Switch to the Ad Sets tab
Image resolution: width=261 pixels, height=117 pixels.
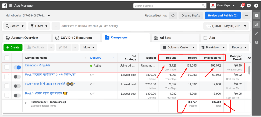[175, 38]
